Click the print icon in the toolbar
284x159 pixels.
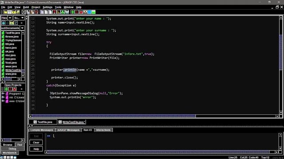[x=18, y=12]
